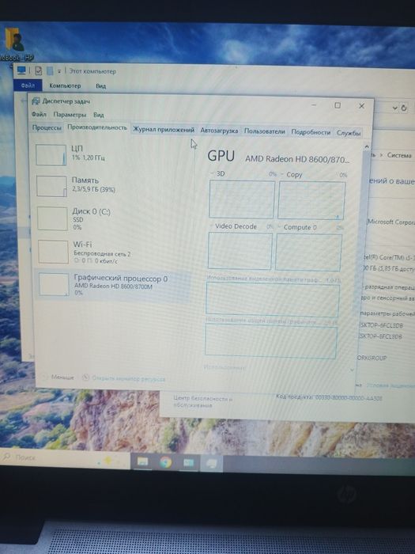The width and height of the screenshot is (415, 554).
Task: Click the Compute 0 usage graph
Action: [x=308, y=252]
